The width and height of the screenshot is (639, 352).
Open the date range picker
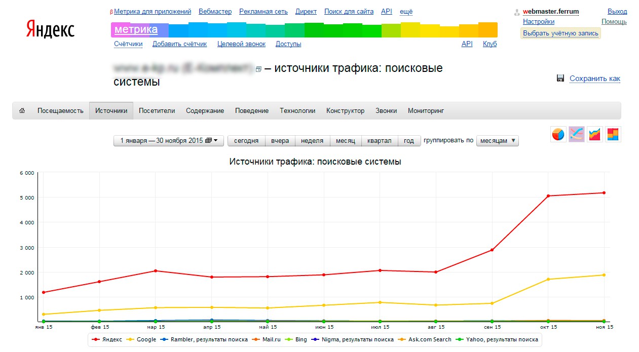pyautogui.click(x=169, y=141)
